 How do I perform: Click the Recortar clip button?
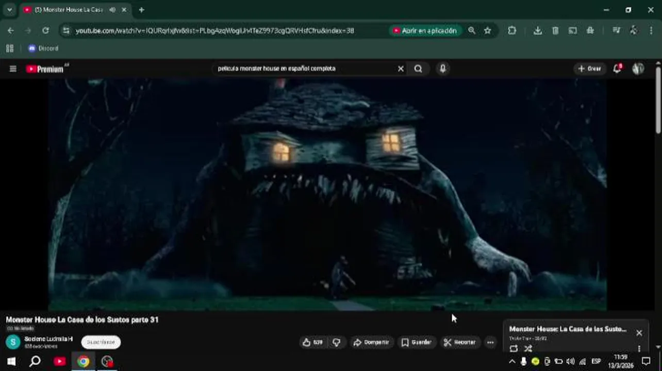[x=459, y=342]
